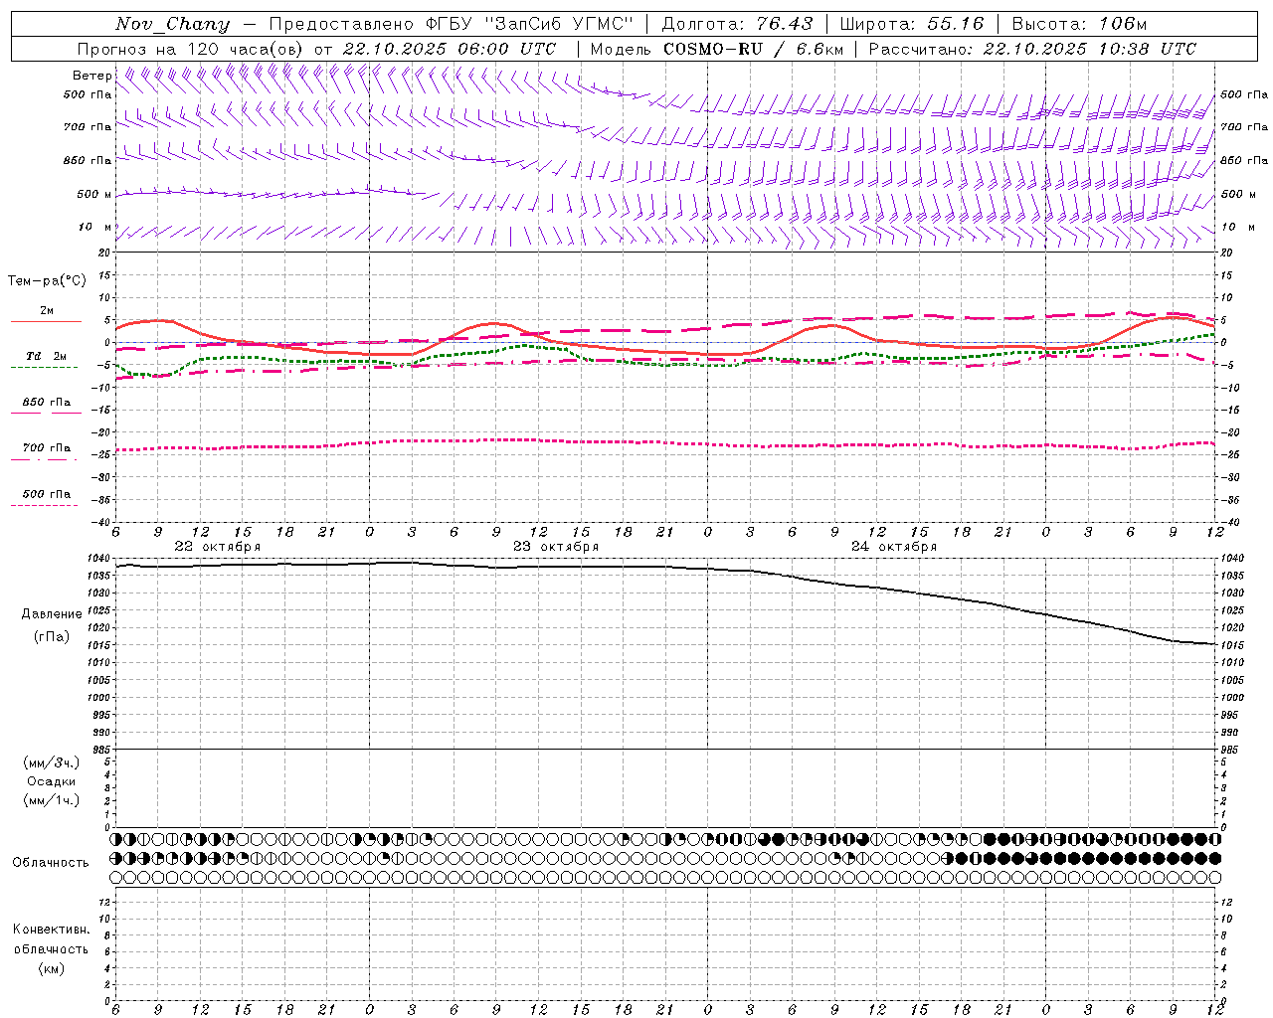Click the "23 октября" date label
Screen dimensions: 1273x1018
(x=556, y=547)
